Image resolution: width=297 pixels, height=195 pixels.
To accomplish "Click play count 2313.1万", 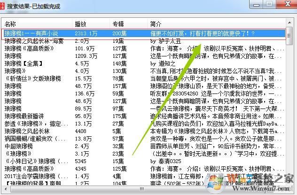I will click(x=86, y=33).
